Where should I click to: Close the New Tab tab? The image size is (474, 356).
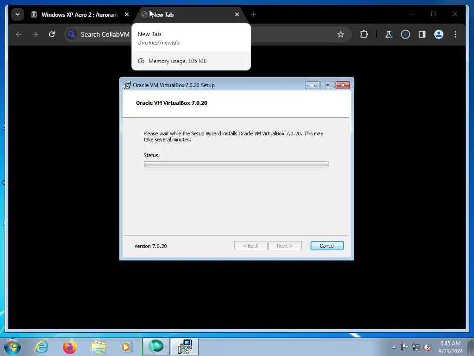[x=237, y=14]
